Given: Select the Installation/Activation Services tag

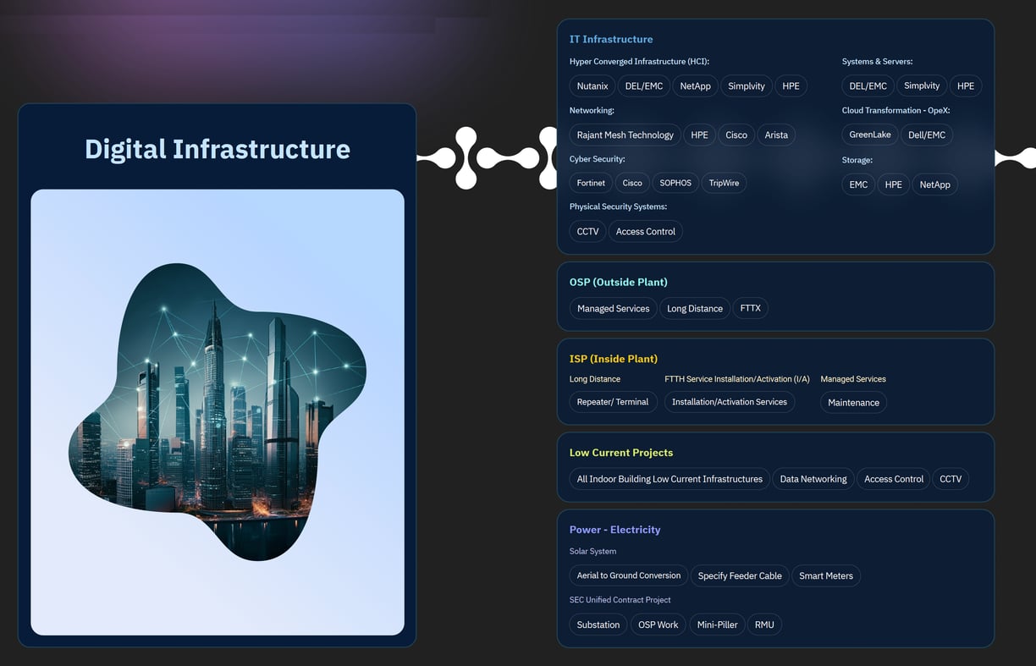Looking at the screenshot, I should [730, 402].
